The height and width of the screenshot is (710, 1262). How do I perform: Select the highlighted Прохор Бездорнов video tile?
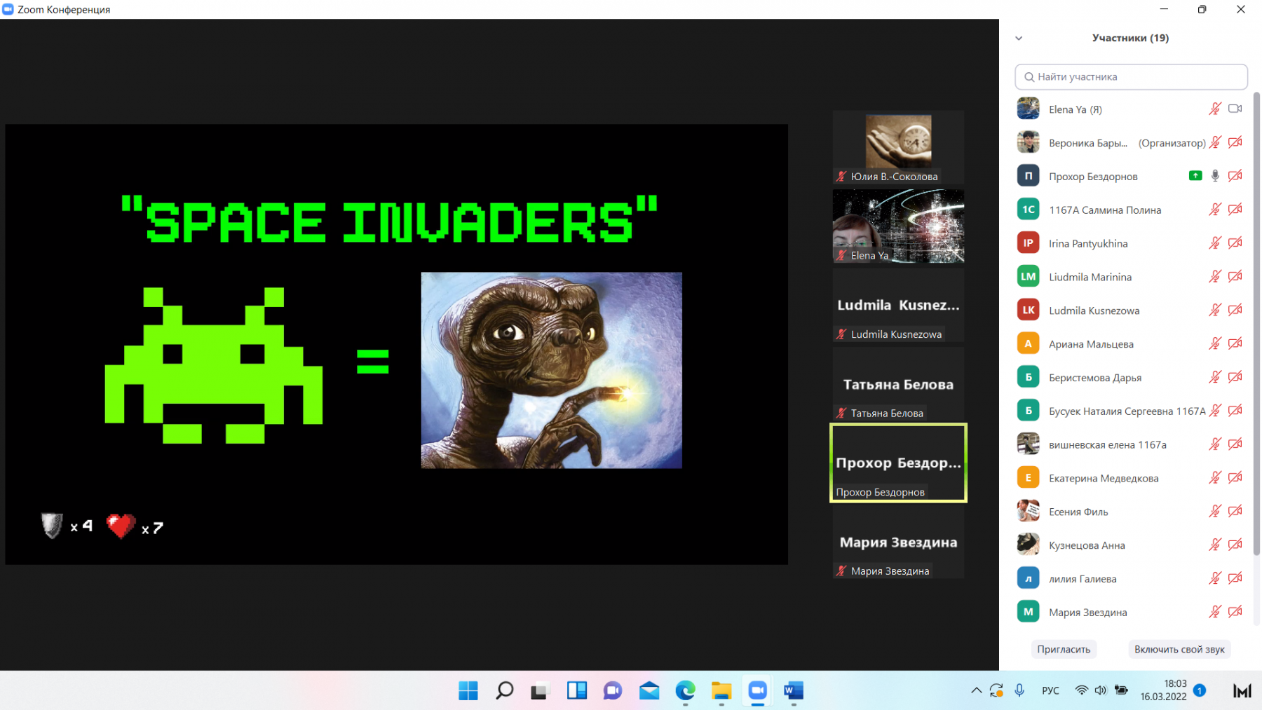pyautogui.click(x=898, y=463)
